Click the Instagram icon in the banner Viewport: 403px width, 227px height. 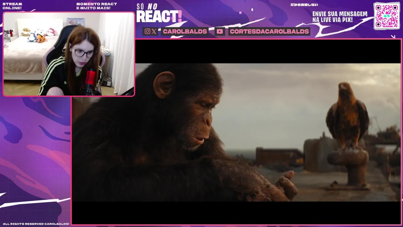tap(147, 31)
